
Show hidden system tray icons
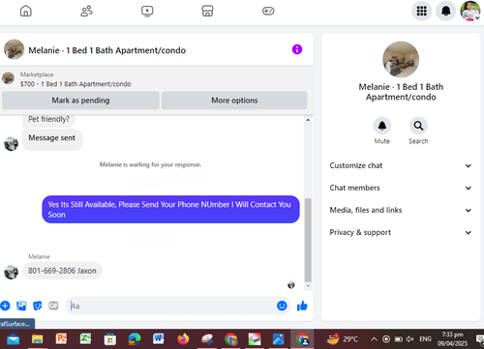pyautogui.click(x=374, y=339)
